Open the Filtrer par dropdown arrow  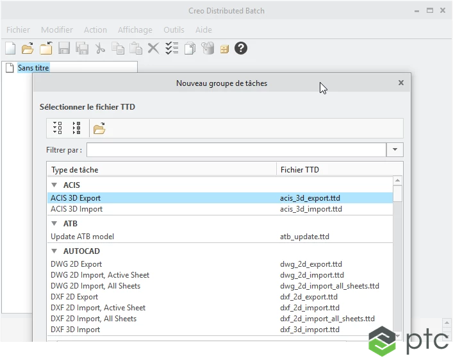click(395, 149)
